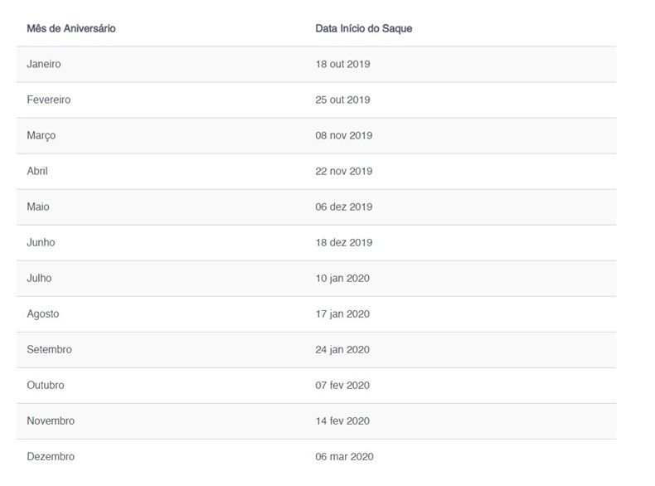Click the date 22 nov 2019

point(344,171)
